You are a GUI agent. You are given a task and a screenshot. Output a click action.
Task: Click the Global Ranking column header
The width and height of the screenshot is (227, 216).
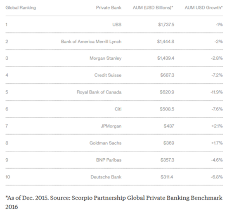21,7
